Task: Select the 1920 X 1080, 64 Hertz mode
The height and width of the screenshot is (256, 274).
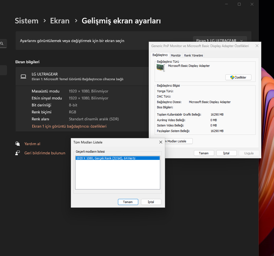Action: [118, 158]
